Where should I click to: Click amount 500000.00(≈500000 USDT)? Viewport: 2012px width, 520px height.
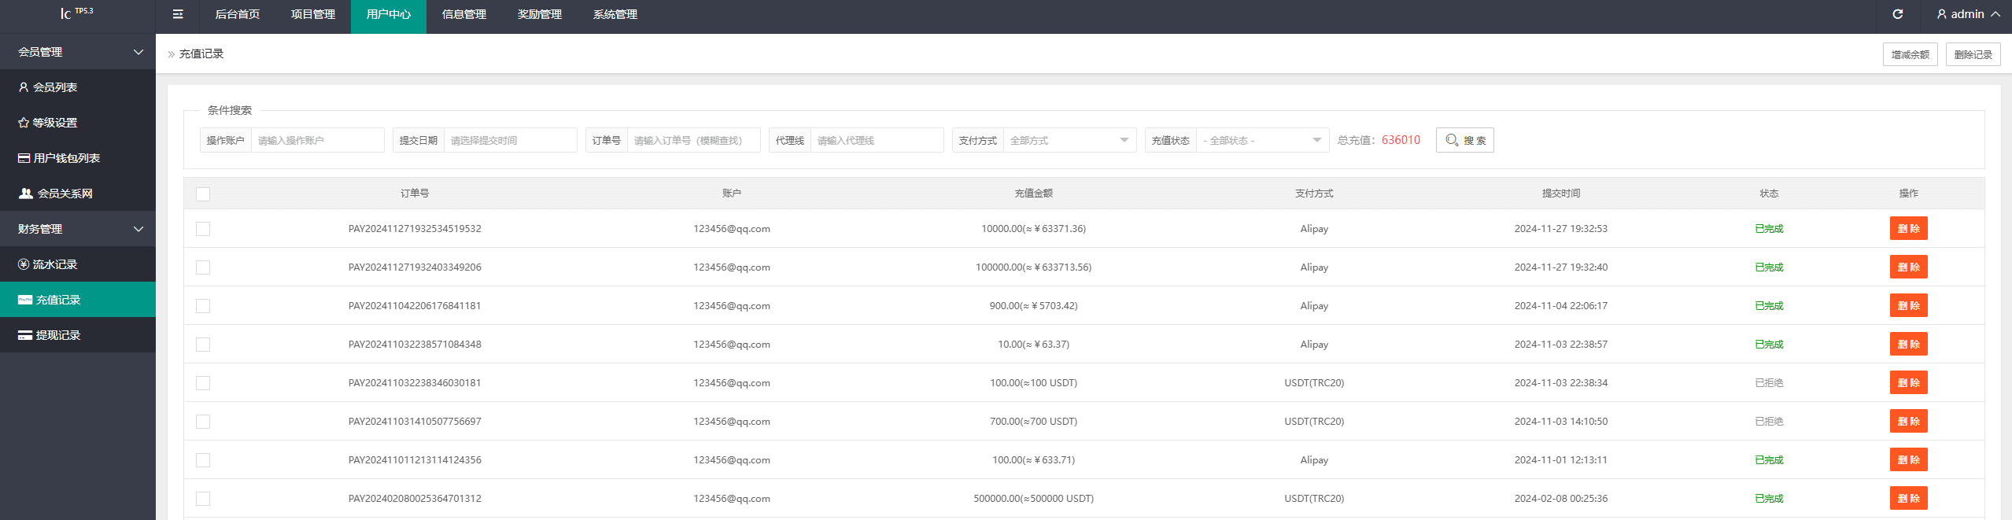(1033, 499)
